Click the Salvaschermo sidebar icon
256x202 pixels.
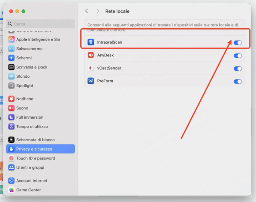pyautogui.click(x=11, y=49)
